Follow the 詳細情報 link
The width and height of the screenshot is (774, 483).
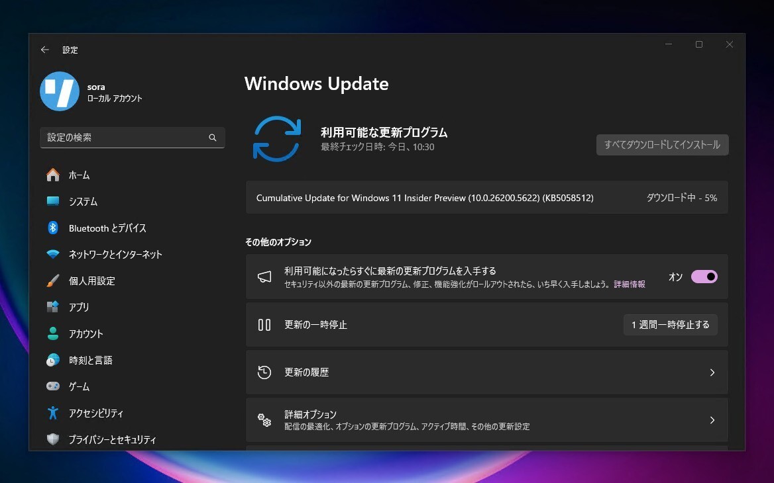pos(630,285)
